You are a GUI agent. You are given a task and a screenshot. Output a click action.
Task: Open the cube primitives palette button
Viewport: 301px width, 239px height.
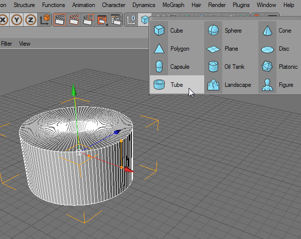(x=144, y=20)
